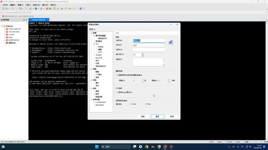Open the File (文件) menu
The image size is (268, 150).
click(x=5, y=5)
